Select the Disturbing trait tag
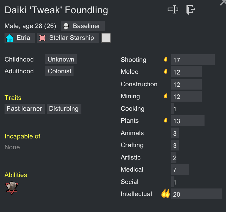 (x=64, y=109)
